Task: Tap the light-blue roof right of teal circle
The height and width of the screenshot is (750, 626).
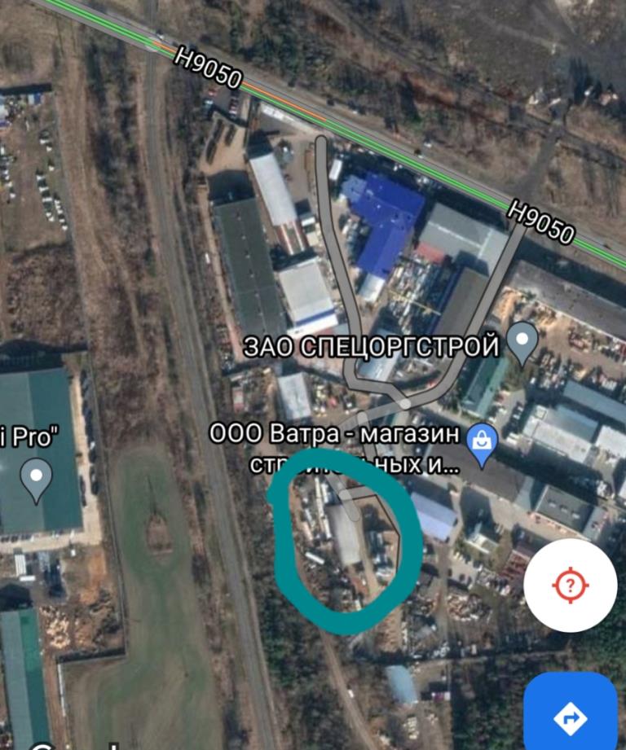Action: (434, 517)
